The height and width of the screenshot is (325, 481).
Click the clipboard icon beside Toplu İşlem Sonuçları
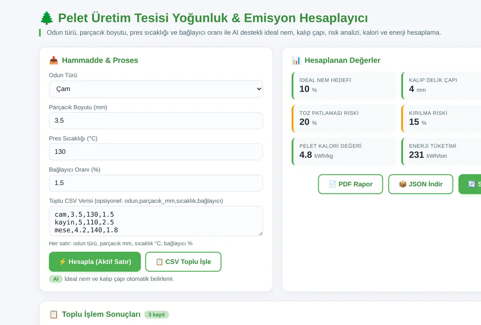point(54,314)
